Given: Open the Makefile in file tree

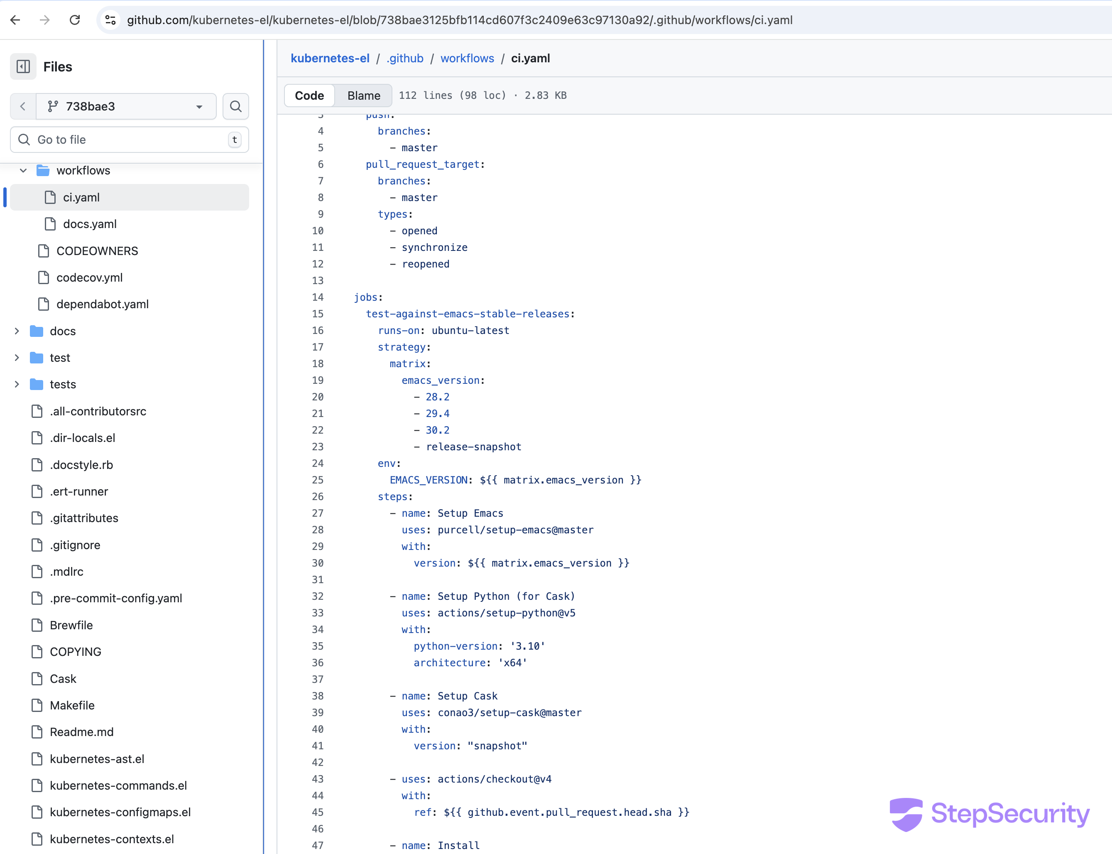Looking at the screenshot, I should coord(72,706).
